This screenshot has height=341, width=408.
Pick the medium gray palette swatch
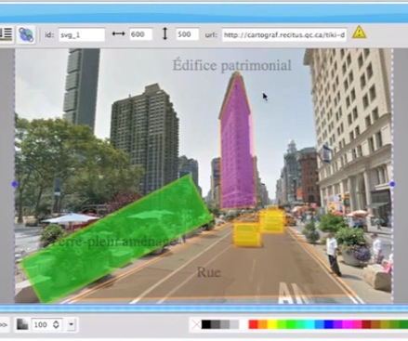(225, 324)
